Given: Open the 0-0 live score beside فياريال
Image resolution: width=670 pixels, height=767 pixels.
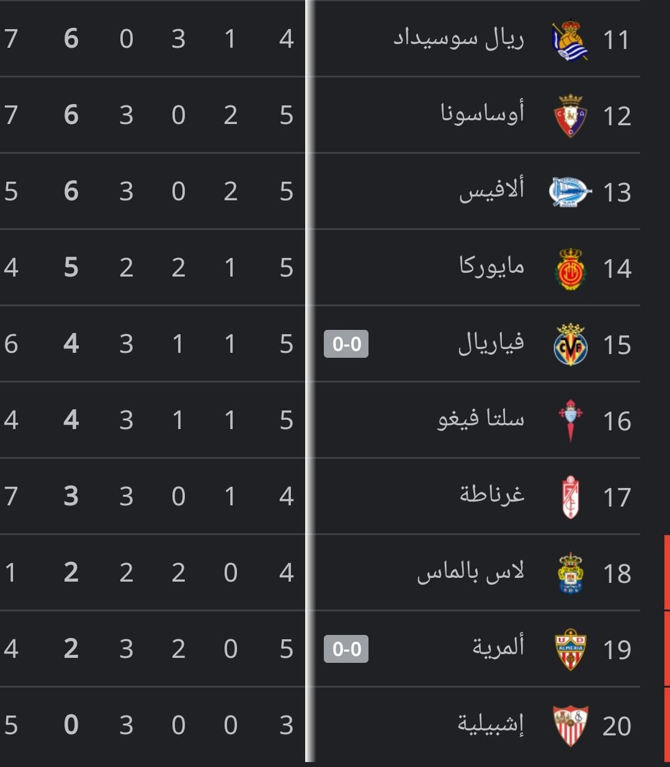Looking at the screenshot, I should [x=346, y=344].
